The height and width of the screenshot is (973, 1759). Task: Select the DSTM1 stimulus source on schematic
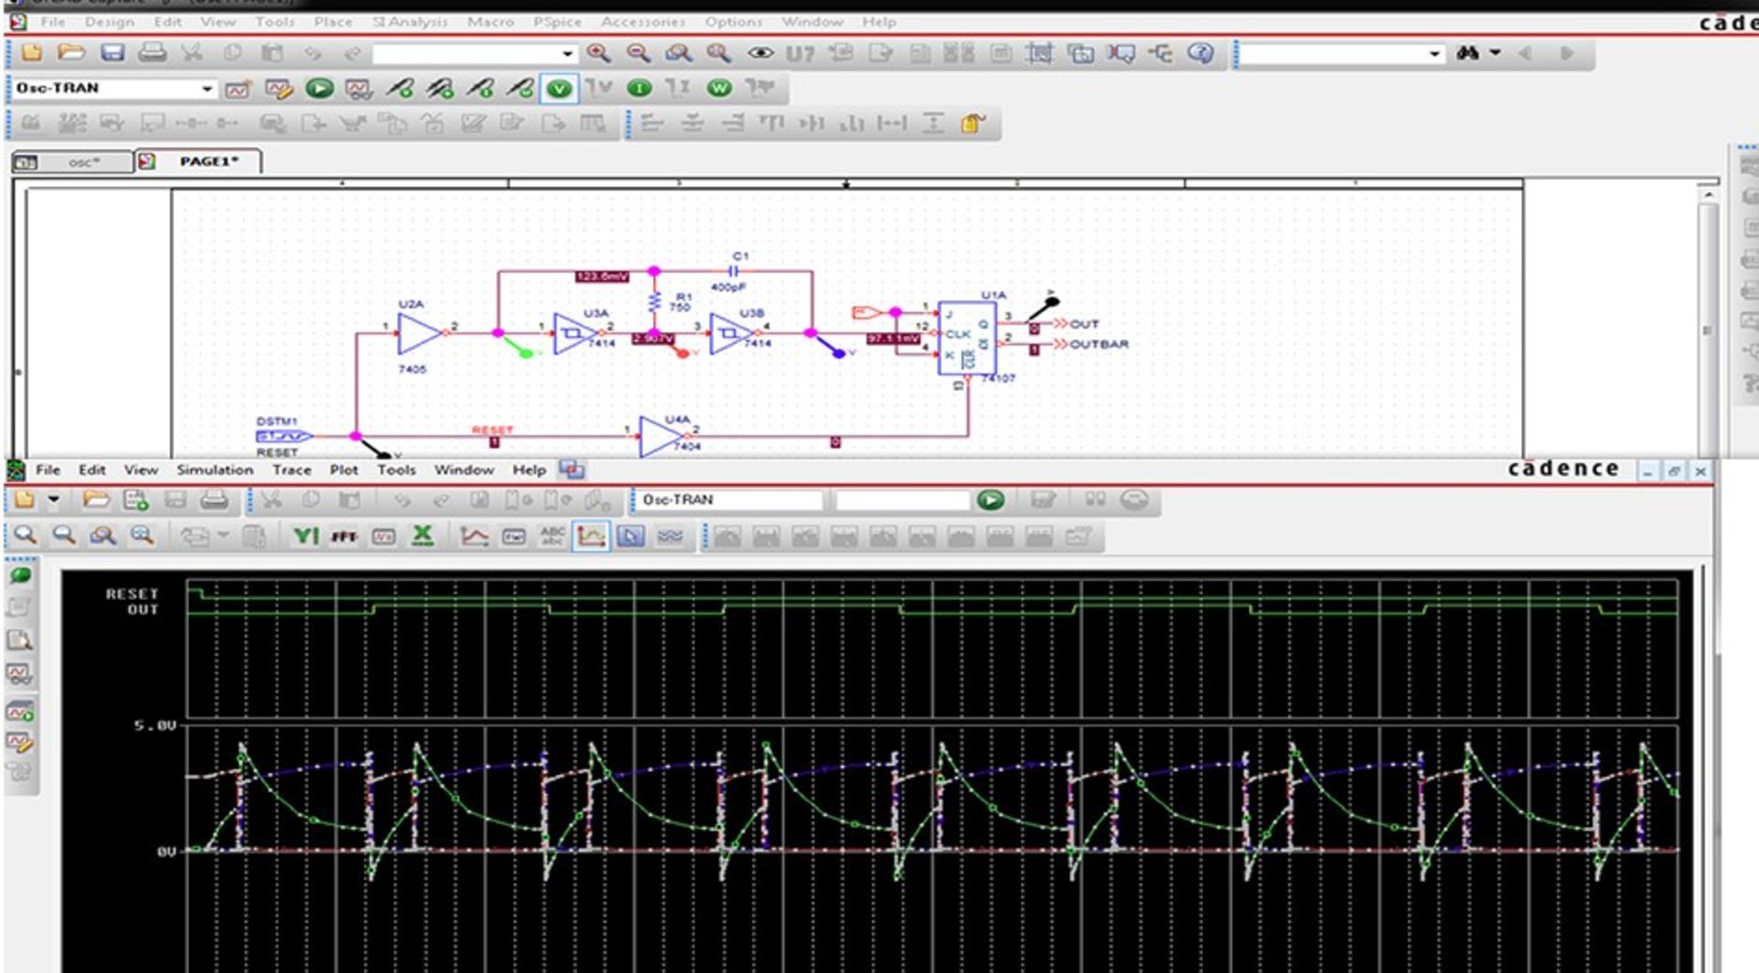283,436
